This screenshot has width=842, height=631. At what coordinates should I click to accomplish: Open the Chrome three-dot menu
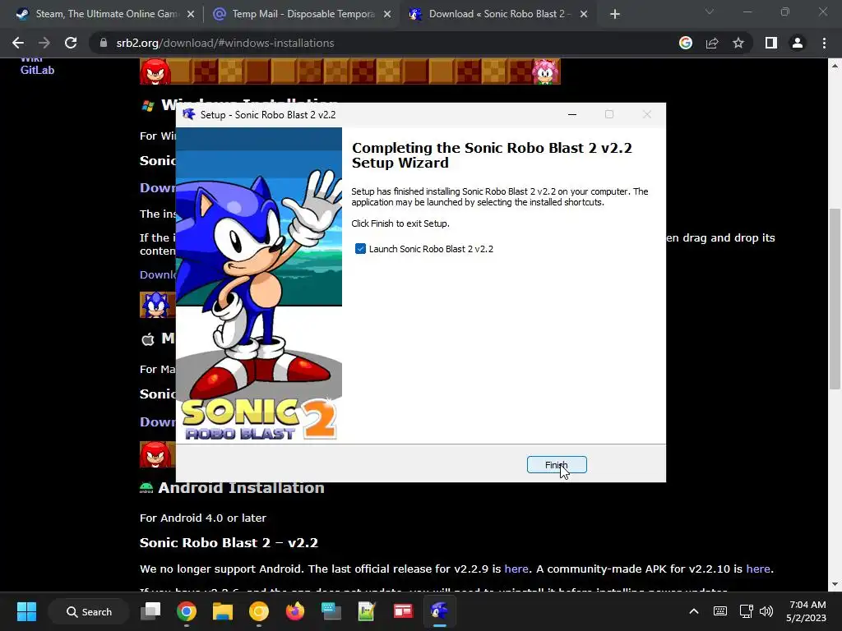point(824,43)
